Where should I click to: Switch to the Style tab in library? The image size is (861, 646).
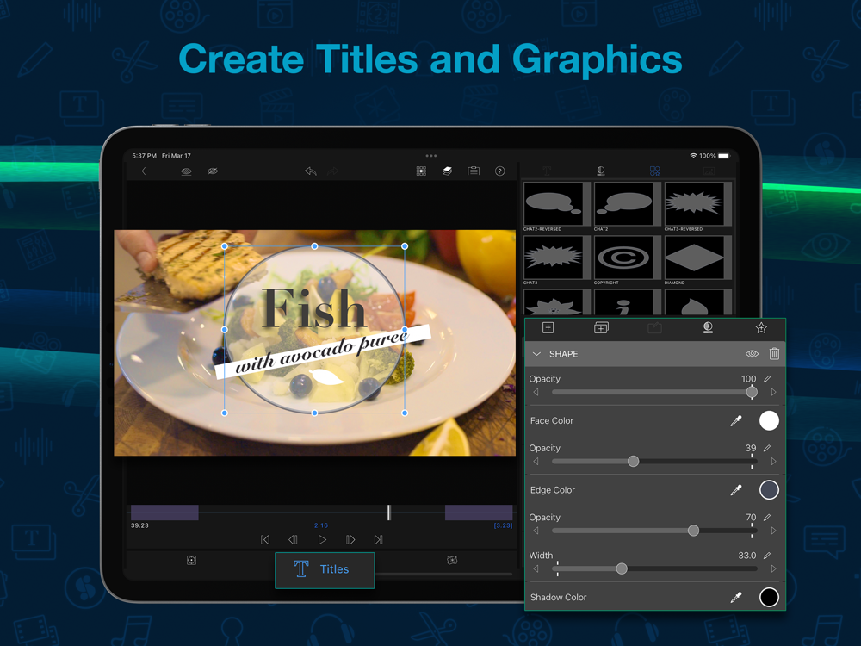pyautogui.click(x=601, y=171)
